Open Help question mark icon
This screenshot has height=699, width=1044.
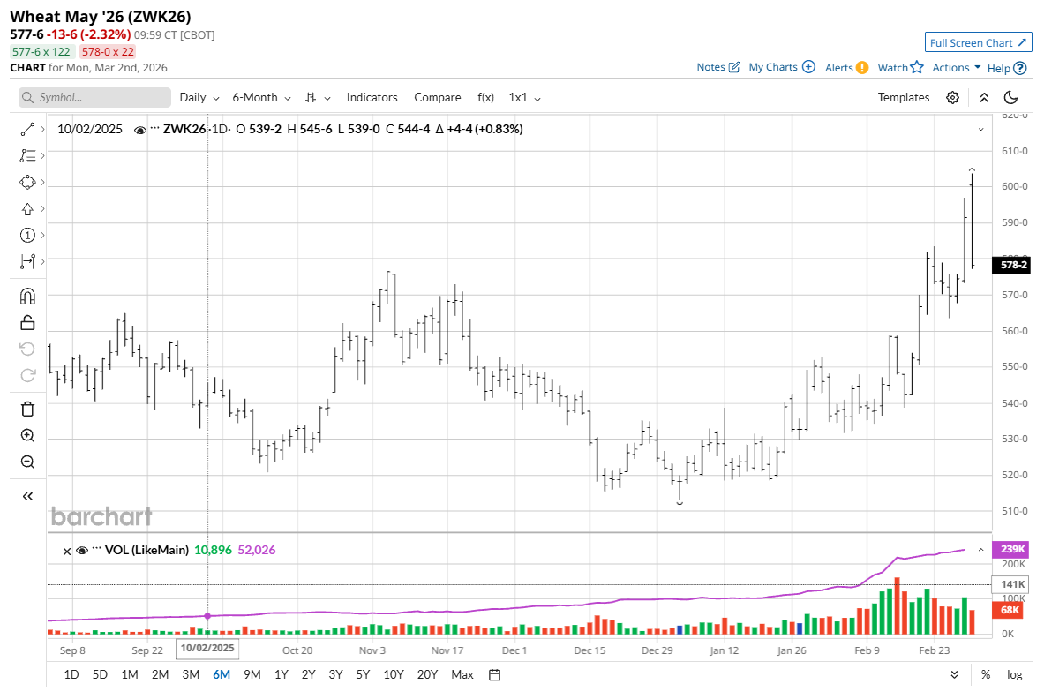[1020, 68]
